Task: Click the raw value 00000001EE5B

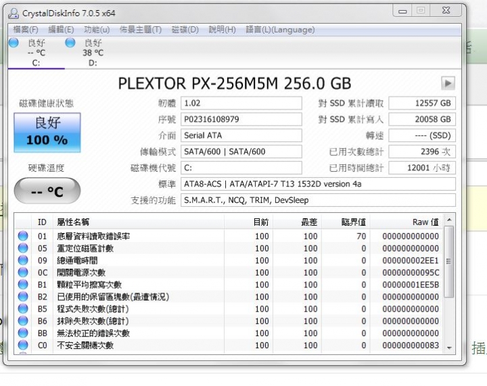Action: [x=411, y=285]
